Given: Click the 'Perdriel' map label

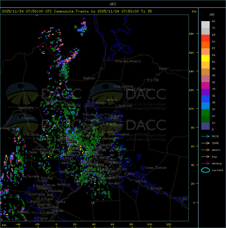Looking at the screenshot, I should [66, 158].
